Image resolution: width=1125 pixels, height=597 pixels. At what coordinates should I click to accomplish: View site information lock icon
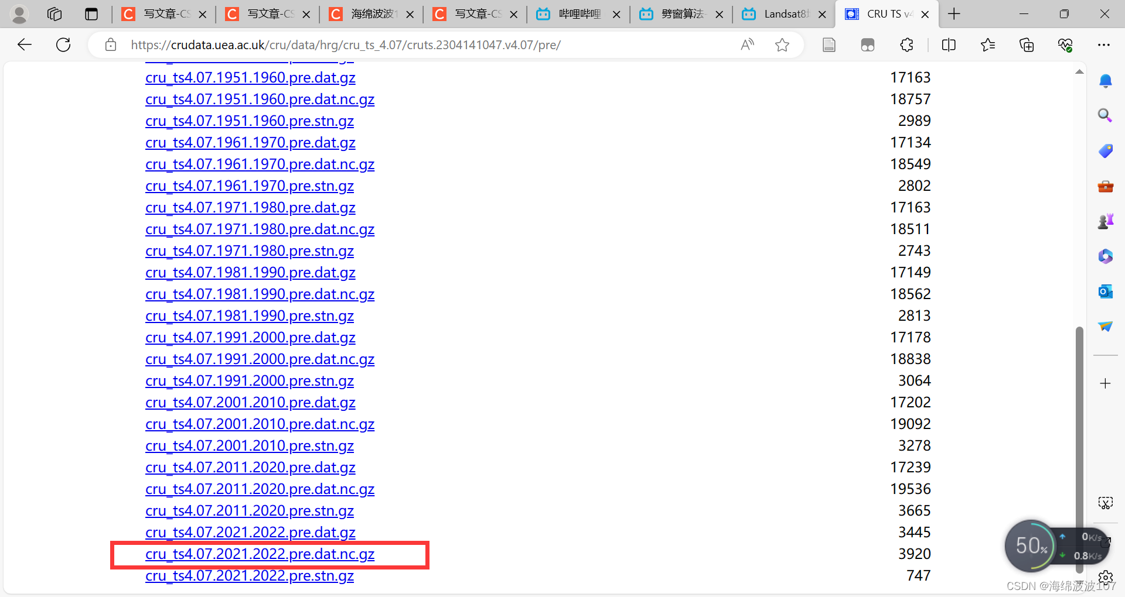(x=111, y=44)
